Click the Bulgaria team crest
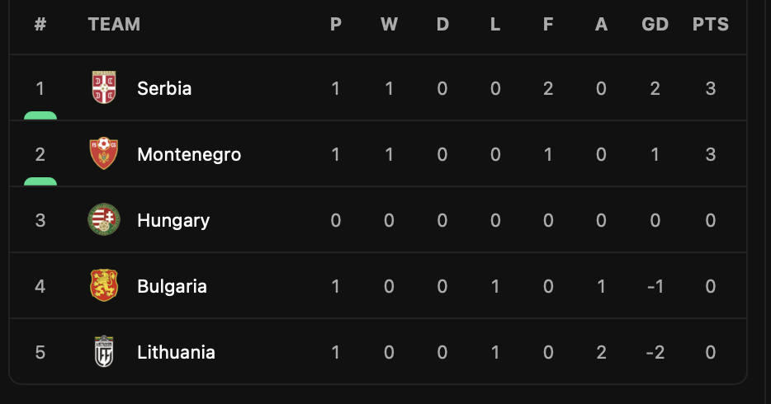 (104, 285)
